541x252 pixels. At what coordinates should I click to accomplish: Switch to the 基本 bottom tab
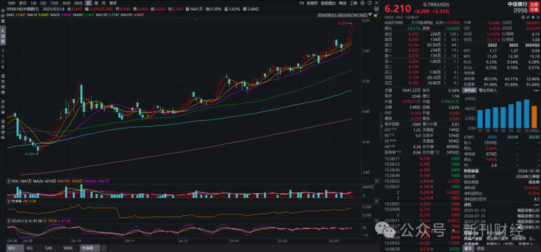coord(468,248)
